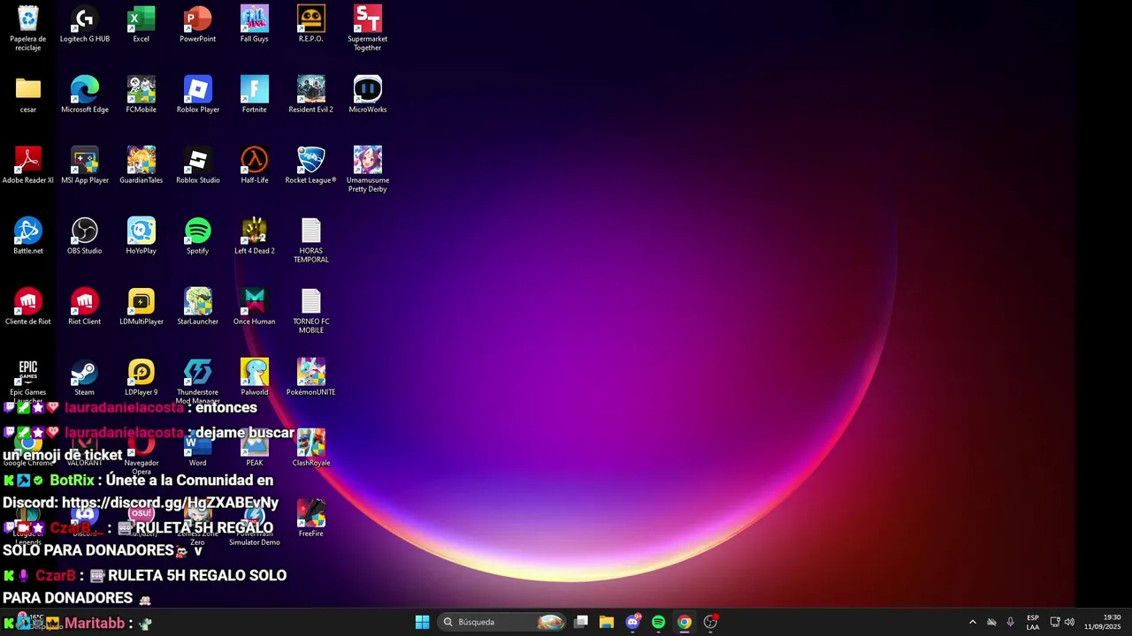This screenshot has width=1132, height=636.
Task: Click the Rocket League icon
Action: click(x=311, y=166)
